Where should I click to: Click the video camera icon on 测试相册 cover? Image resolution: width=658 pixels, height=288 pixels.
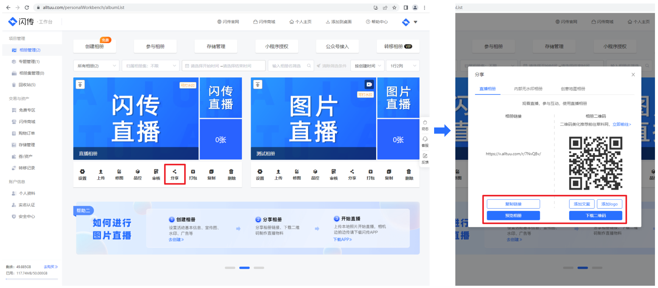(x=369, y=84)
